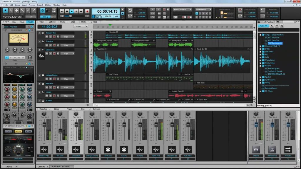The image size is (301, 169).
Task: Switch to the Piano Roll - Beat box tab
Action: 61,166
